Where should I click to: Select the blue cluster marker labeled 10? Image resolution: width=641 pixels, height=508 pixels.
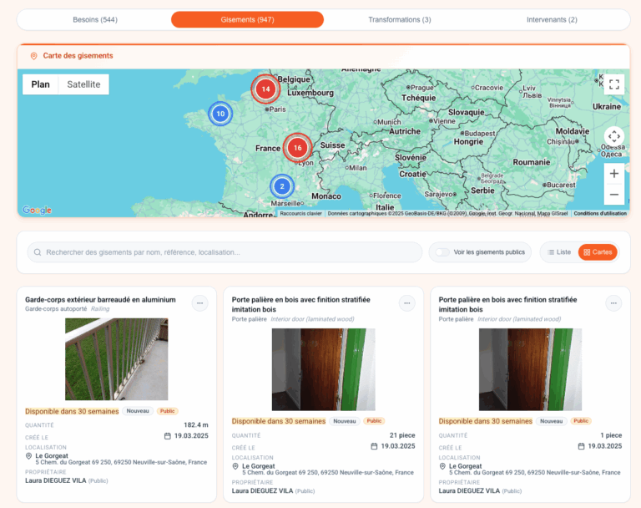[x=220, y=114]
